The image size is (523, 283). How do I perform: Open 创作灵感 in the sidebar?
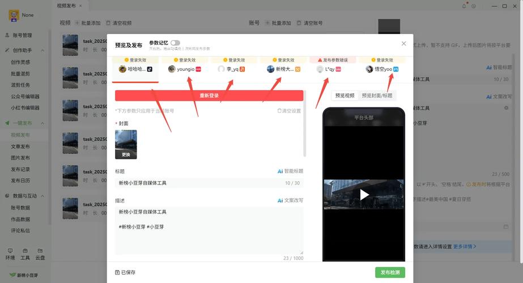point(20,62)
